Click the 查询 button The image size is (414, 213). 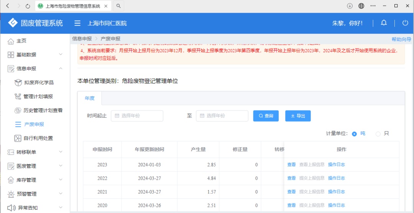coord(266,116)
